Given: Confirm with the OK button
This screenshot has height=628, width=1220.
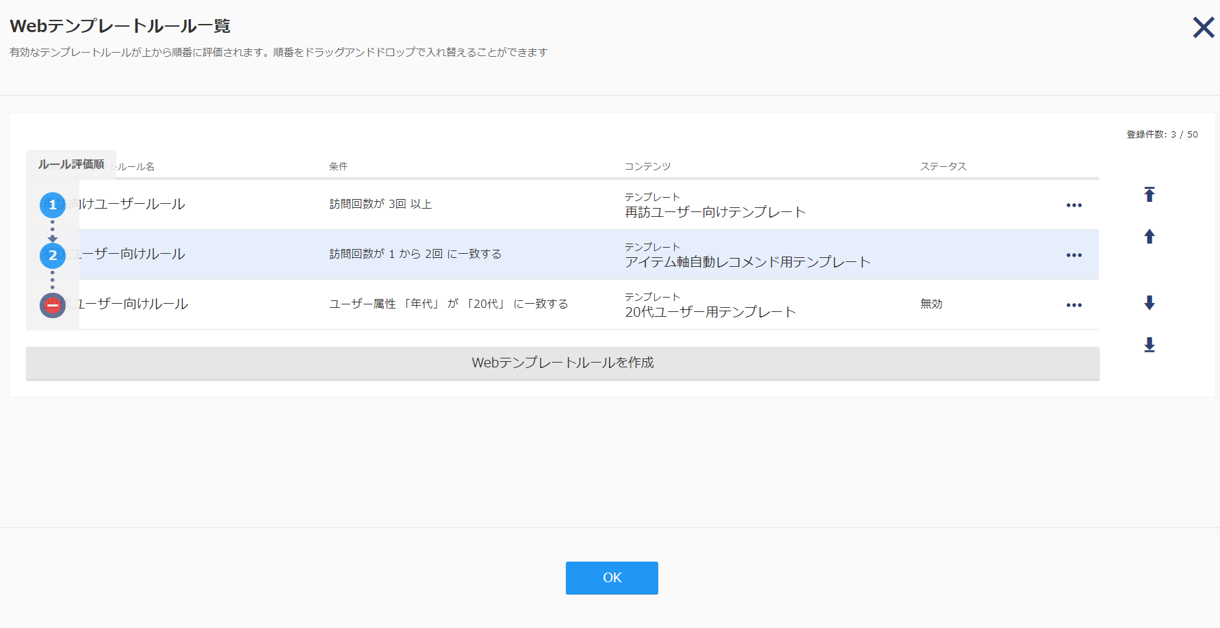Looking at the screenshot, I should tap(612, 578).
